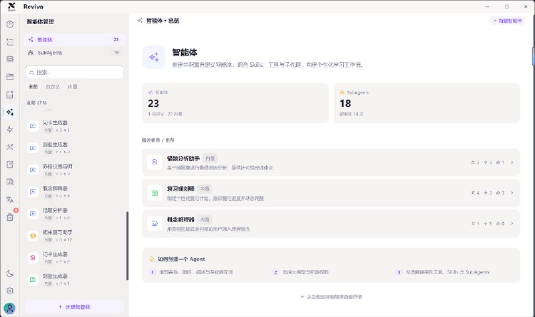Click the green calendar icon of 复习规划师
The image size is (535, 317).
click(154, 193)
